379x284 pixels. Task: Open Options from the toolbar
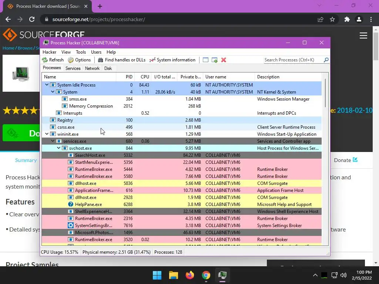[x=79, y=60]
